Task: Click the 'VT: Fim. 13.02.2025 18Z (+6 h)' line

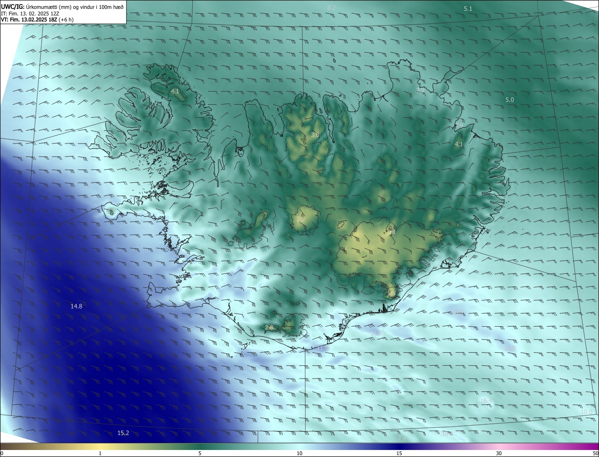Action: pos(37,20)
